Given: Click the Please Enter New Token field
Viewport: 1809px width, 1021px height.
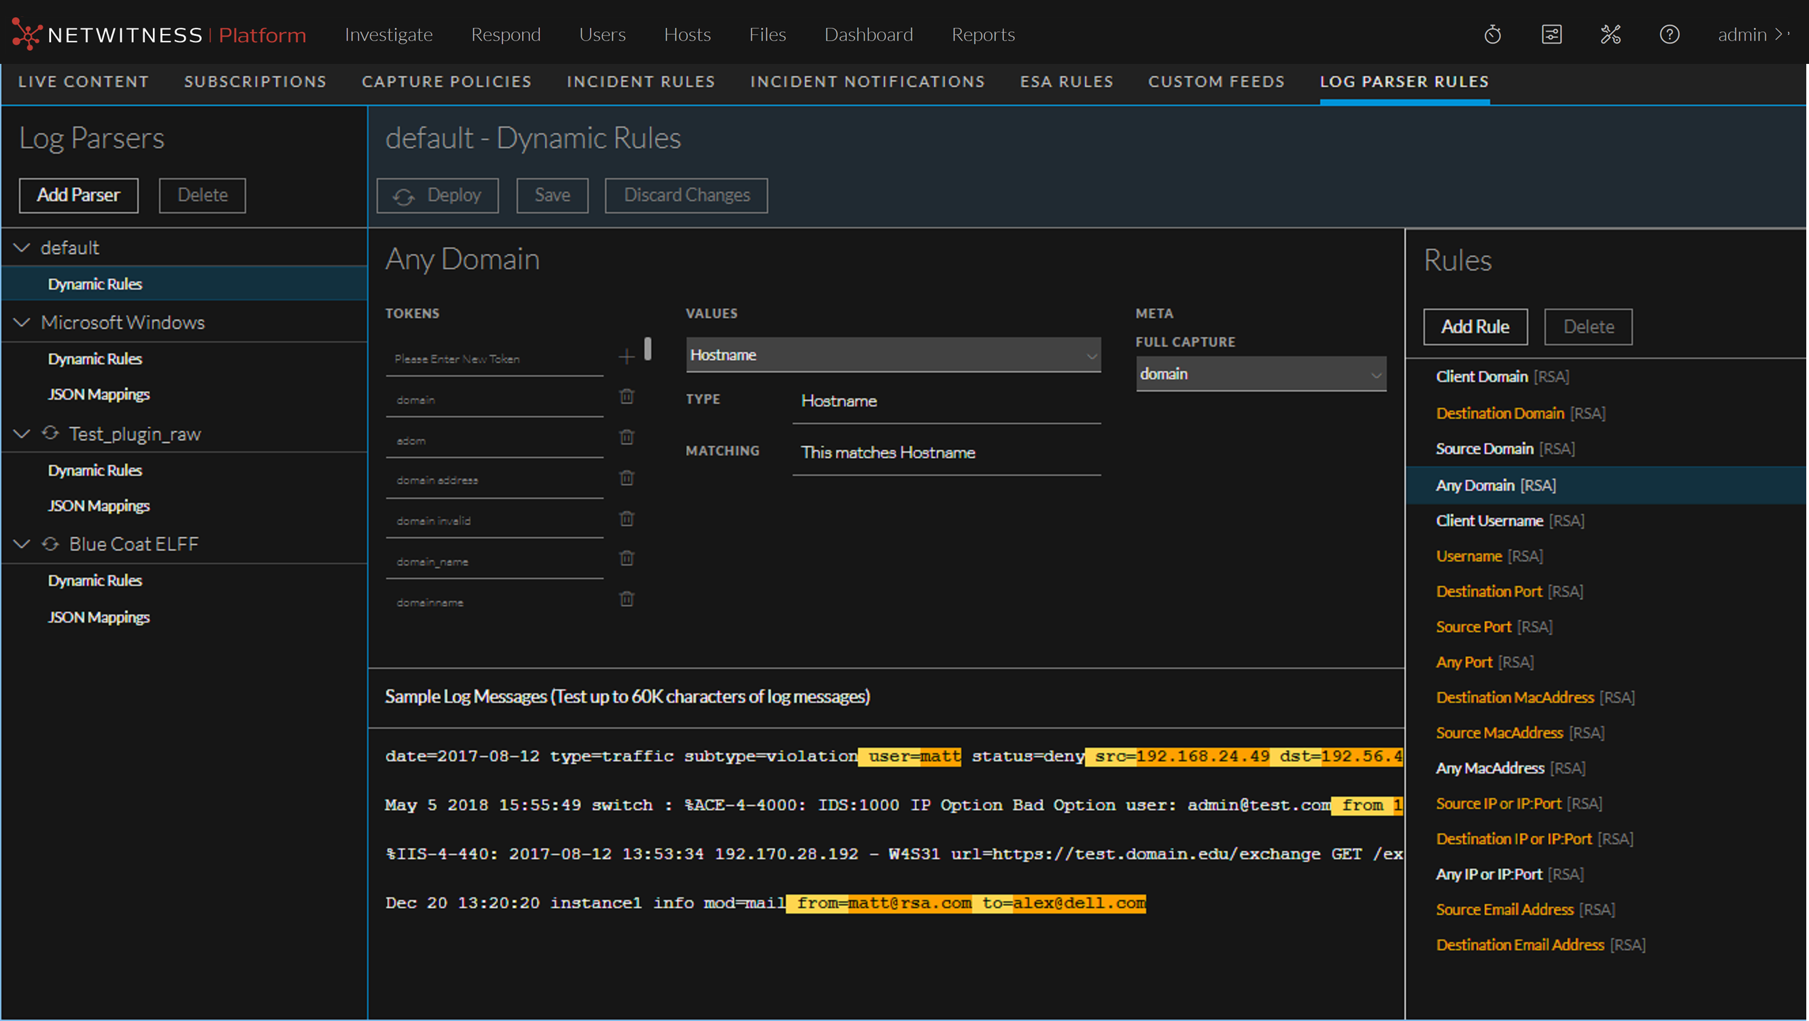Looking at the screenshot, I should [x=494, y=358].
